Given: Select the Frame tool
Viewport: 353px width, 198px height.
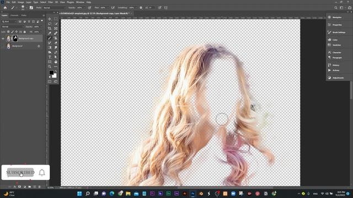Looking at the screenshot, I should tap(56, 29).
